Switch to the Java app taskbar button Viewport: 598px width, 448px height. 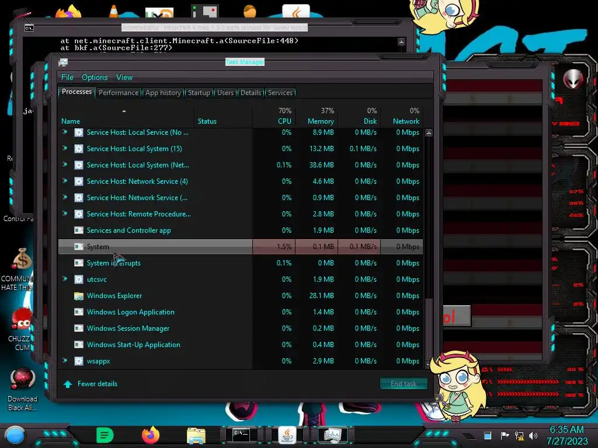click(x=287, y=435)
